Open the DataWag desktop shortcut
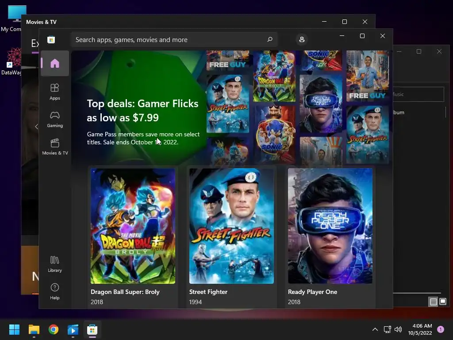453x340 pixels. point(12,62)
